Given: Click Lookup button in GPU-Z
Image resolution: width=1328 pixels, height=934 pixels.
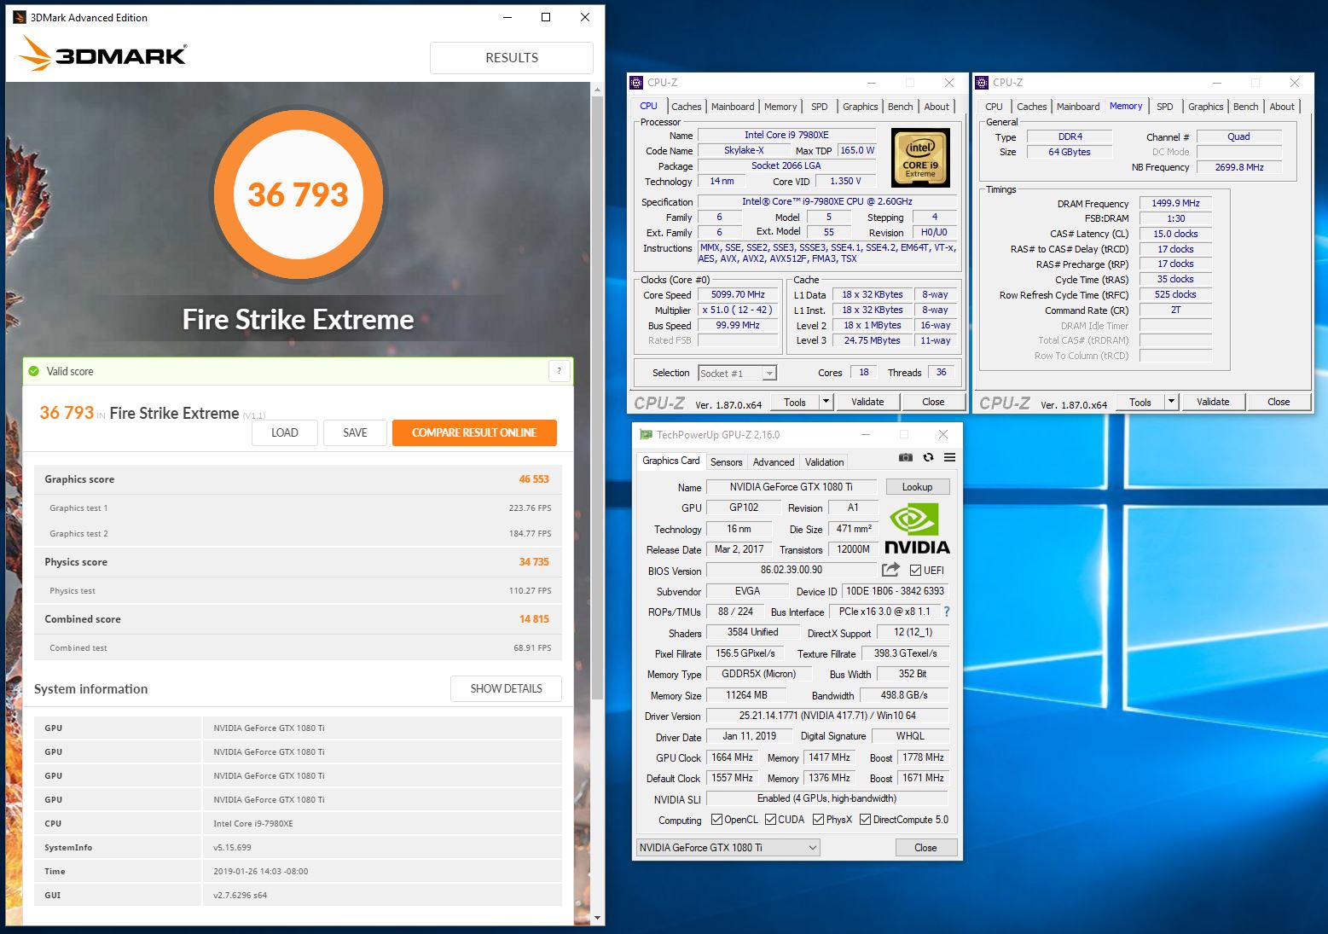Looking at the screenshot, I should click(x=918, y=486).
